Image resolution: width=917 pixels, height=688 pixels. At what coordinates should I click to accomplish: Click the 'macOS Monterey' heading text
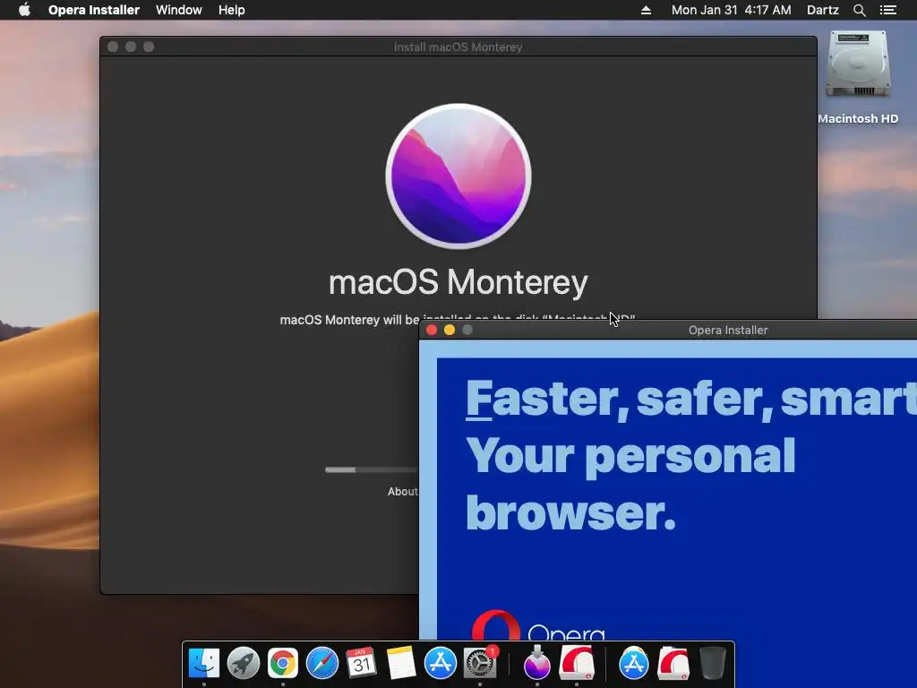[x=458, y=282]
